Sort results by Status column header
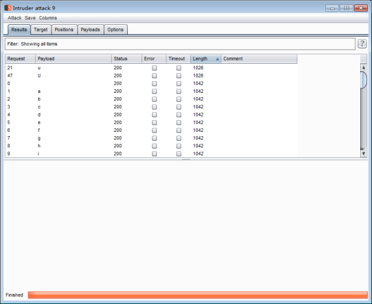The image size is (372, 304). (126, 59)
